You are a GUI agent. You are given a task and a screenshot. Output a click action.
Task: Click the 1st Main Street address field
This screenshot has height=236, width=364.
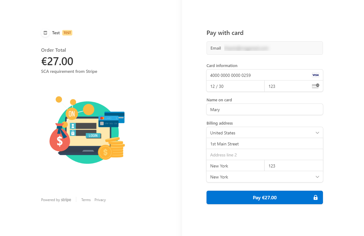[x=264, y=144]
